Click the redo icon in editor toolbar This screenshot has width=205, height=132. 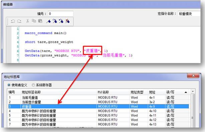(x=19, y=21)
